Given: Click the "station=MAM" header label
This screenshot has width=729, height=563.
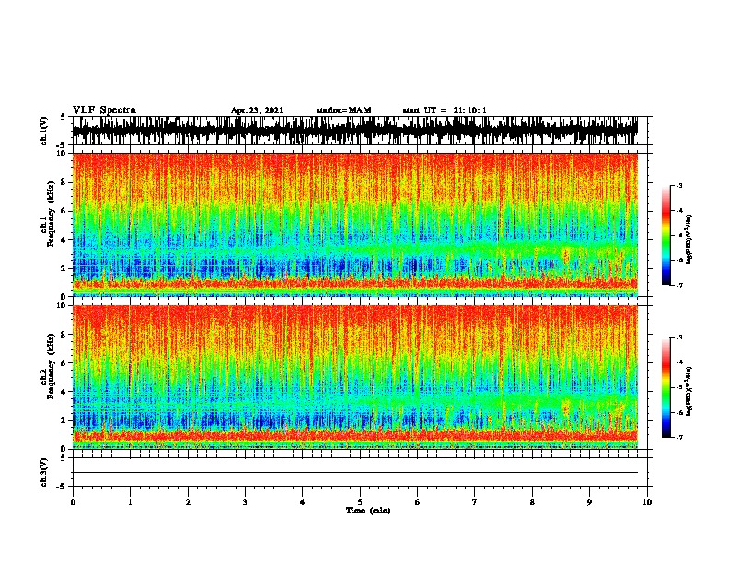Looking at the screenshot, I should (x=343, y=110).
